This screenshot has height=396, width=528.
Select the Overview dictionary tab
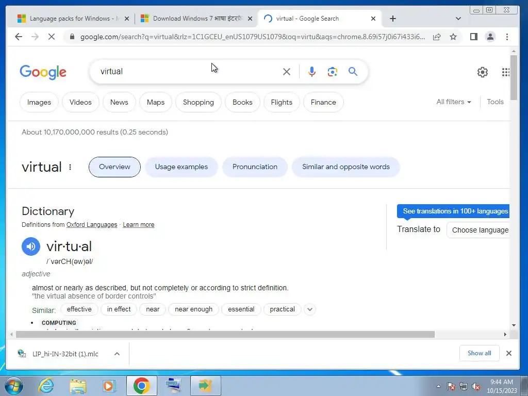(114, 167)
